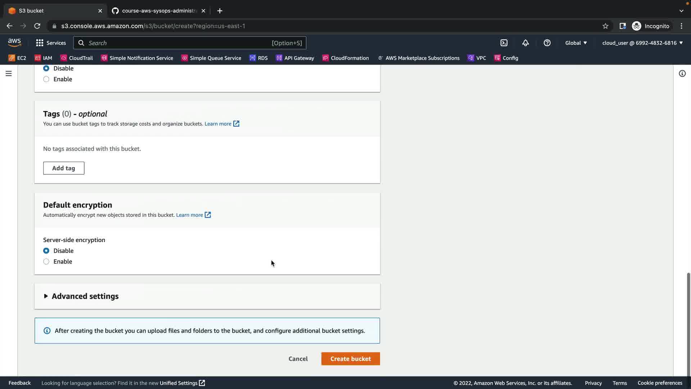Viewport: 691px width, 389px height.
Task: Click the Add tag button
Action: point(64,168)
